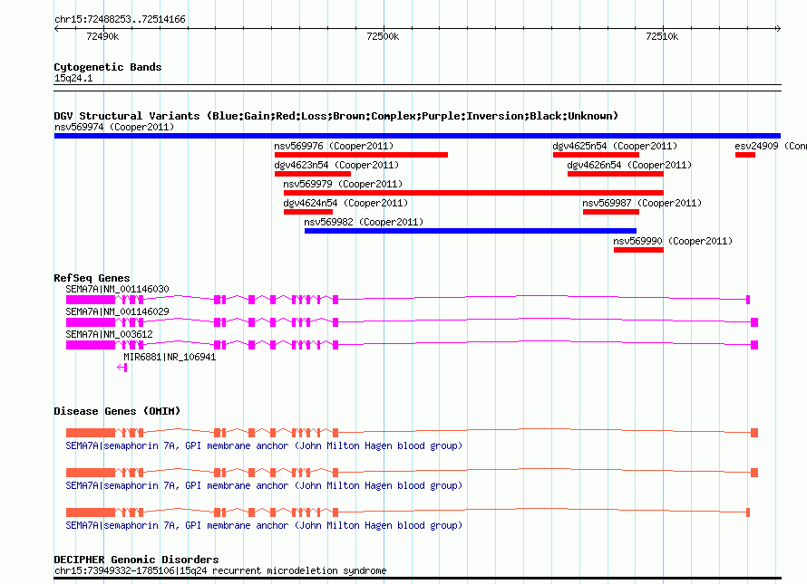Click the 72500k ruler tick label
This screenshot has width=807, height=584.
click(383, 36)
